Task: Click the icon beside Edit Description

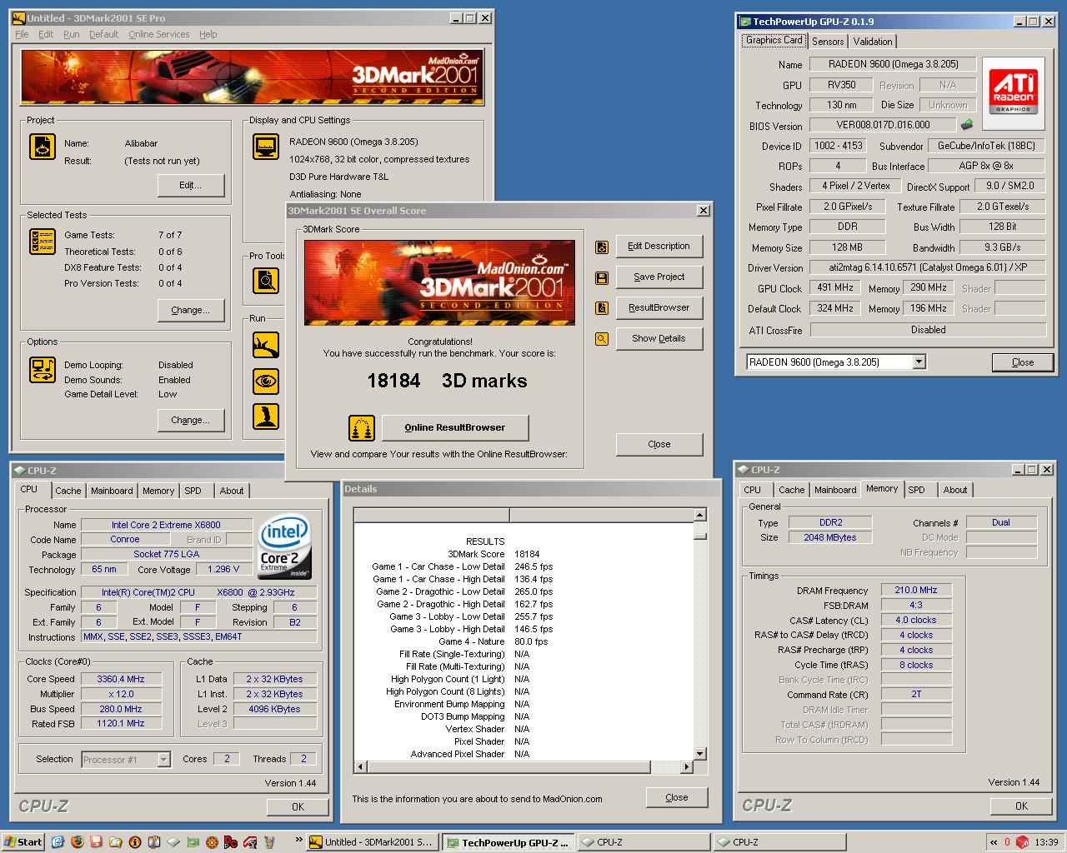Action: pos(602,247)
